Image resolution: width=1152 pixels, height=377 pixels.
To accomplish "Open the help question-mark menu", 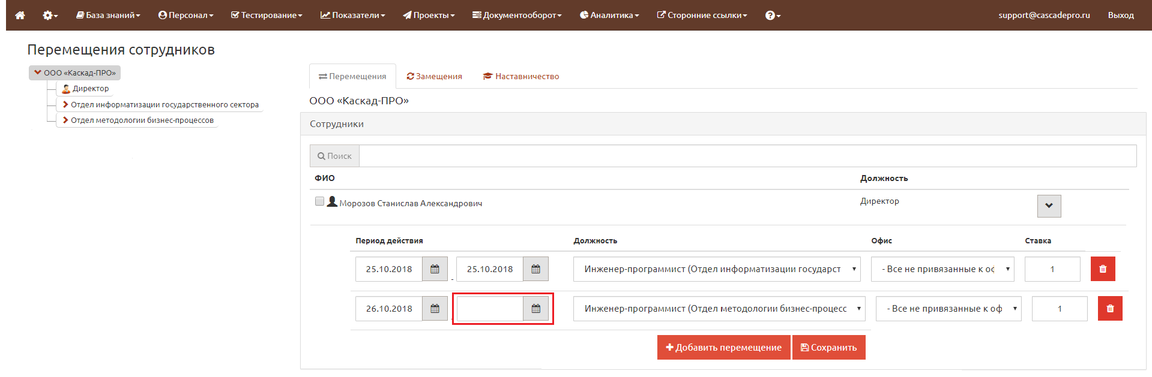I will [773, 15].
